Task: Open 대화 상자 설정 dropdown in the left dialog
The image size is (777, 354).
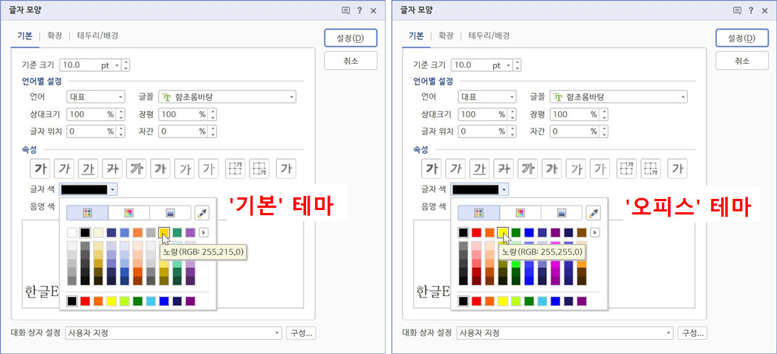Action: (x=174, y=332)
